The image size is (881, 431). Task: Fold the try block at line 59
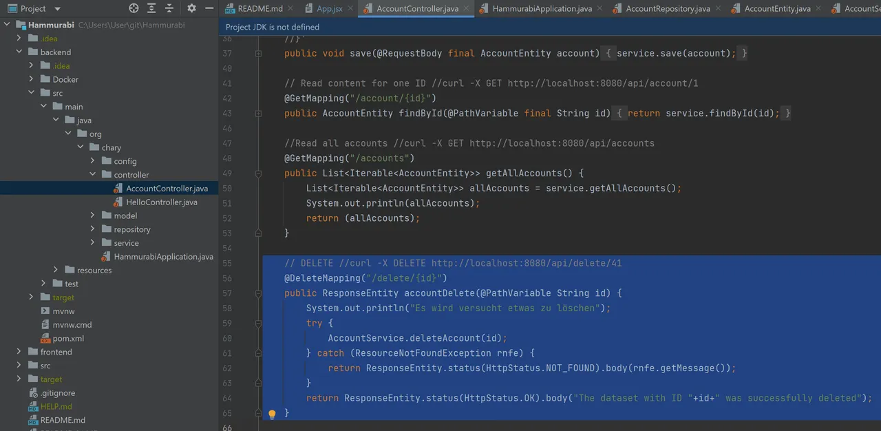259,323
